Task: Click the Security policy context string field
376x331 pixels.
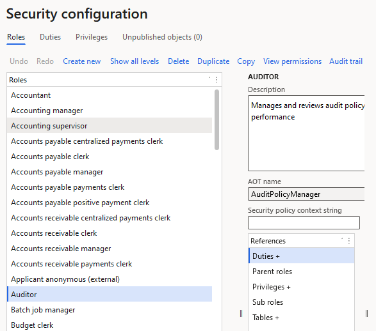Action: (304, 222)
